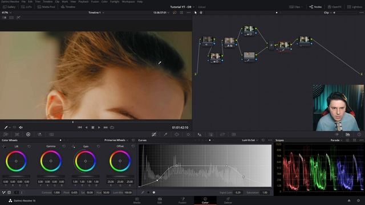365x205 pixels.
Task: Open the Lum Vs Sat curve dropdown
Action: (x=250, y=140)
